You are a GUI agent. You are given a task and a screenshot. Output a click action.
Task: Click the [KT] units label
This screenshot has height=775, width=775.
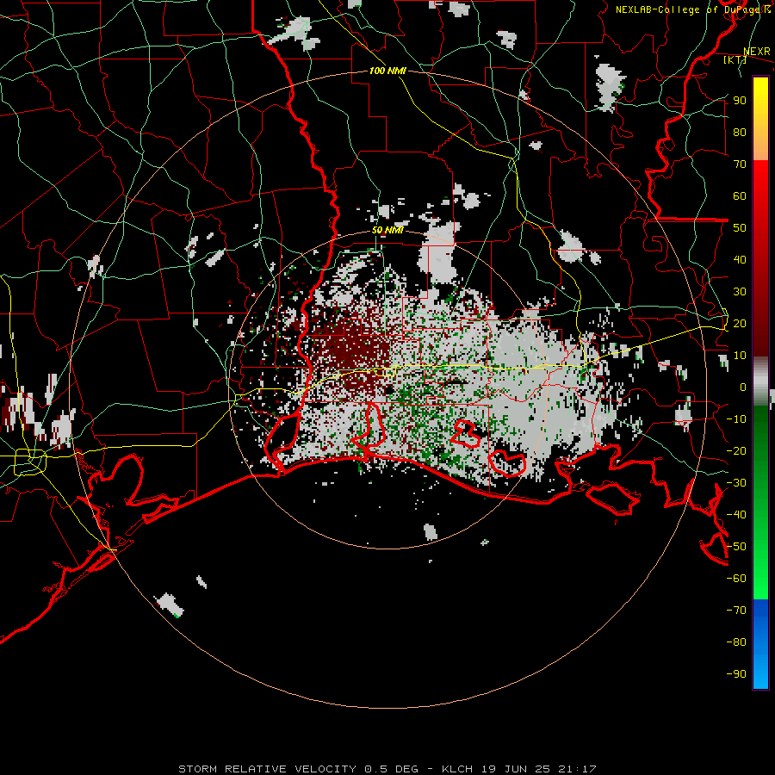pos(735,59)
